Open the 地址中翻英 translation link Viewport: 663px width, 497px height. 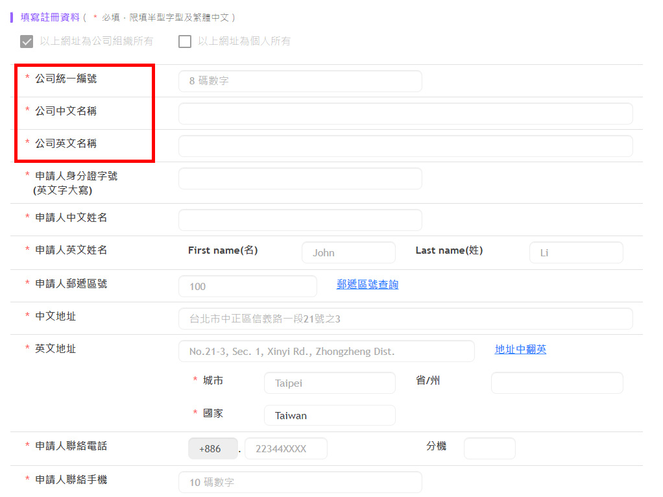(520, 350)
